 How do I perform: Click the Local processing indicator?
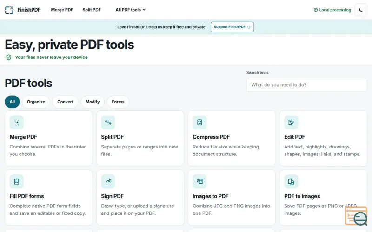332,10
